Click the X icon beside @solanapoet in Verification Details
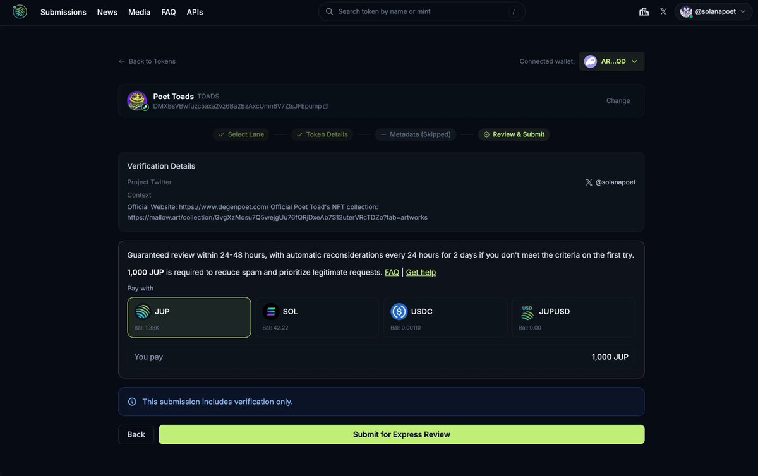Screen dimensions: 758x476 [x=589, y=182]
